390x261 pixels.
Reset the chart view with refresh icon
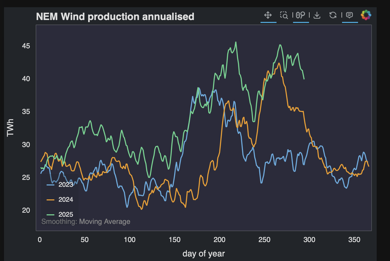tap(333, 15)
